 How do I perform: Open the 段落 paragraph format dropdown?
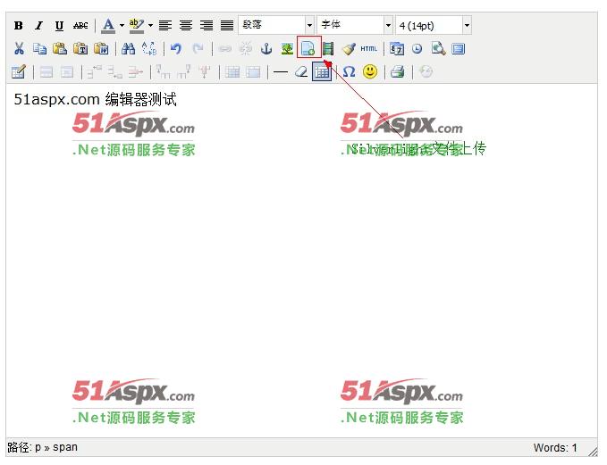(276, 26)
